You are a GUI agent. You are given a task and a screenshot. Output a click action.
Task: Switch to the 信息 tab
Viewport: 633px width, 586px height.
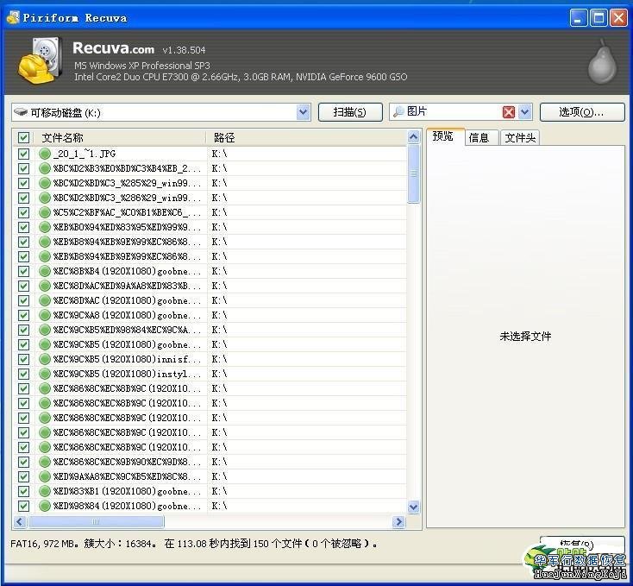pyautogui.click(x=479, y=137)
